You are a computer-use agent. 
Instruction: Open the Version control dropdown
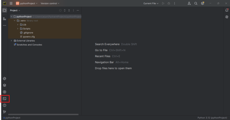click(x=50, y=3)
